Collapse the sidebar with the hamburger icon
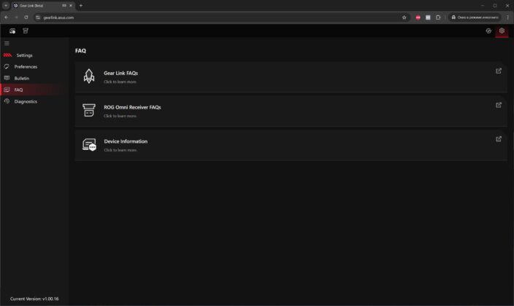 (x=7, y=43)
